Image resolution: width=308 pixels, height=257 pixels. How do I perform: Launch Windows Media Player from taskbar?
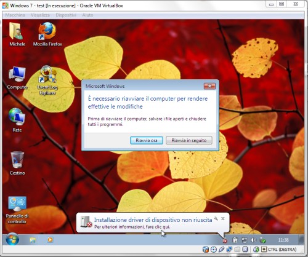[50, 240]
